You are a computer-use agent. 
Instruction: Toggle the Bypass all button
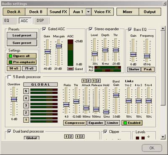[x=21, y=56]
